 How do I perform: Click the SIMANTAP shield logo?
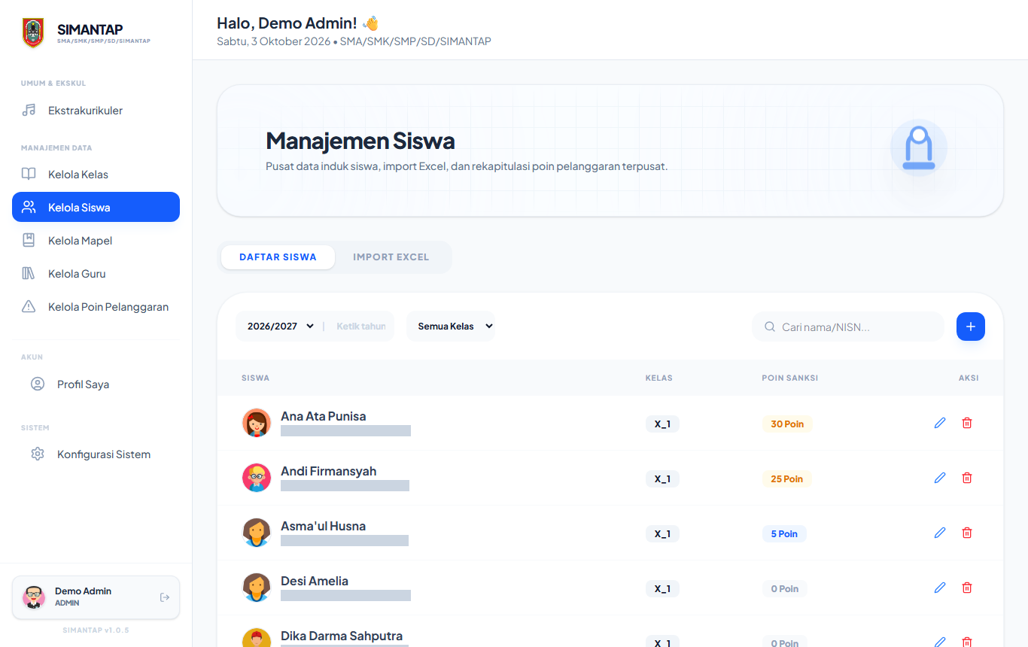point(33,33)
